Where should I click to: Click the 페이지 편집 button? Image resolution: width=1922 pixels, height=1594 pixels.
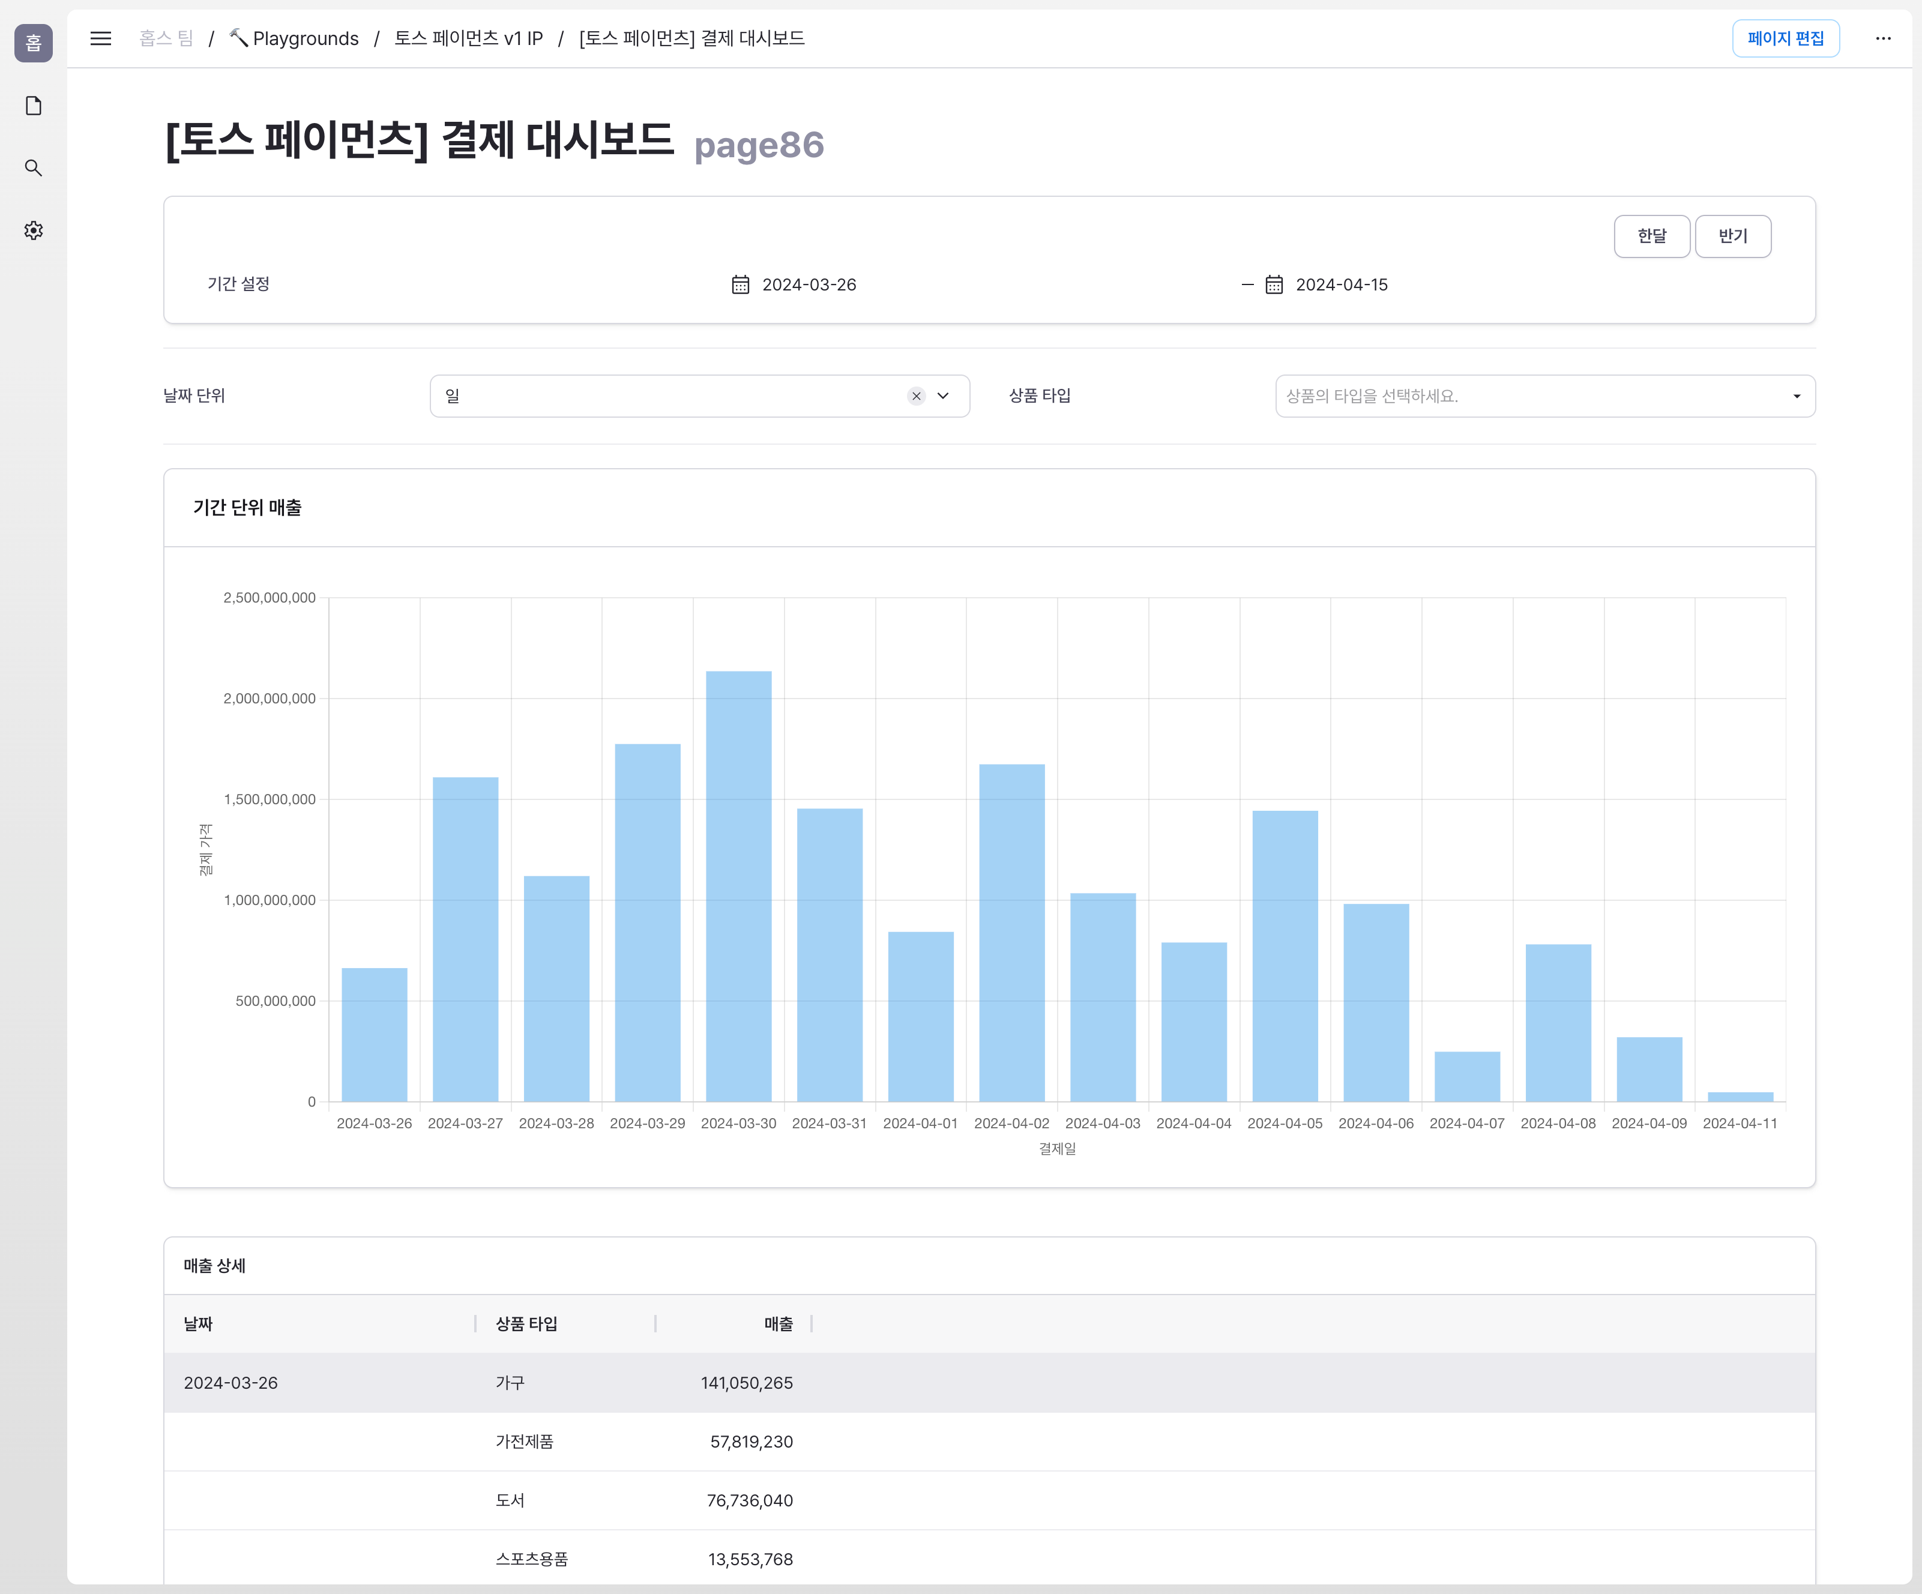1785,38
